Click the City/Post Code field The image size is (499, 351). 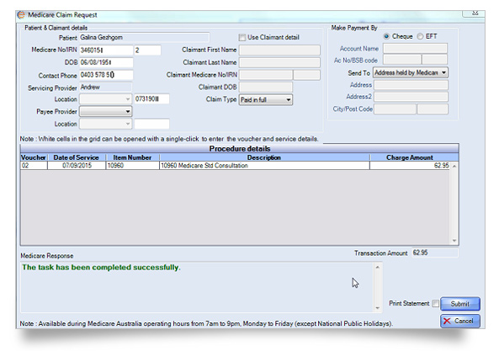(395, 109)
